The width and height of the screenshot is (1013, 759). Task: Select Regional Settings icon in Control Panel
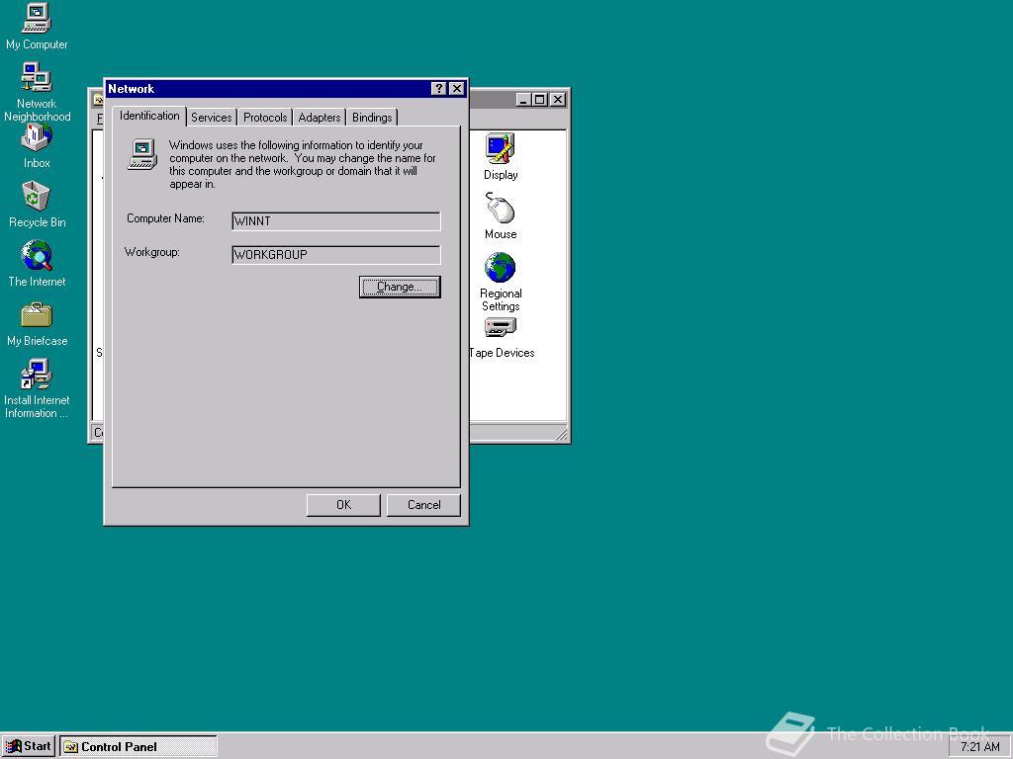coord(501,282)
